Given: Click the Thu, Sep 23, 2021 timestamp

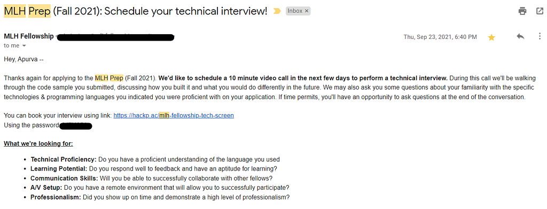Looking at the screenshot, I should pos(440,37).
